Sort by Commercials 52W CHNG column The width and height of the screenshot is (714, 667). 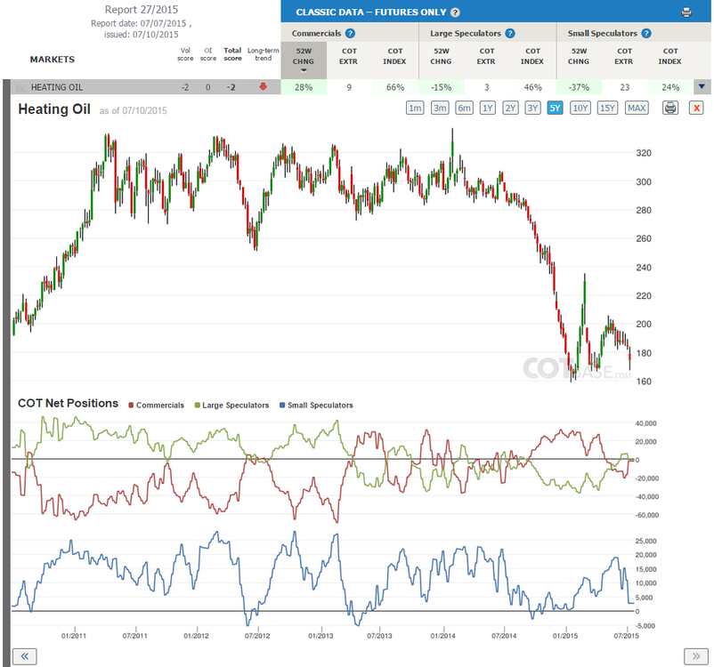tap(304, 60)
